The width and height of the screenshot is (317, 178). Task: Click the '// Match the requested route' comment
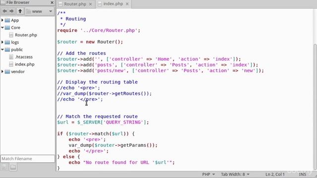[98, 117]
